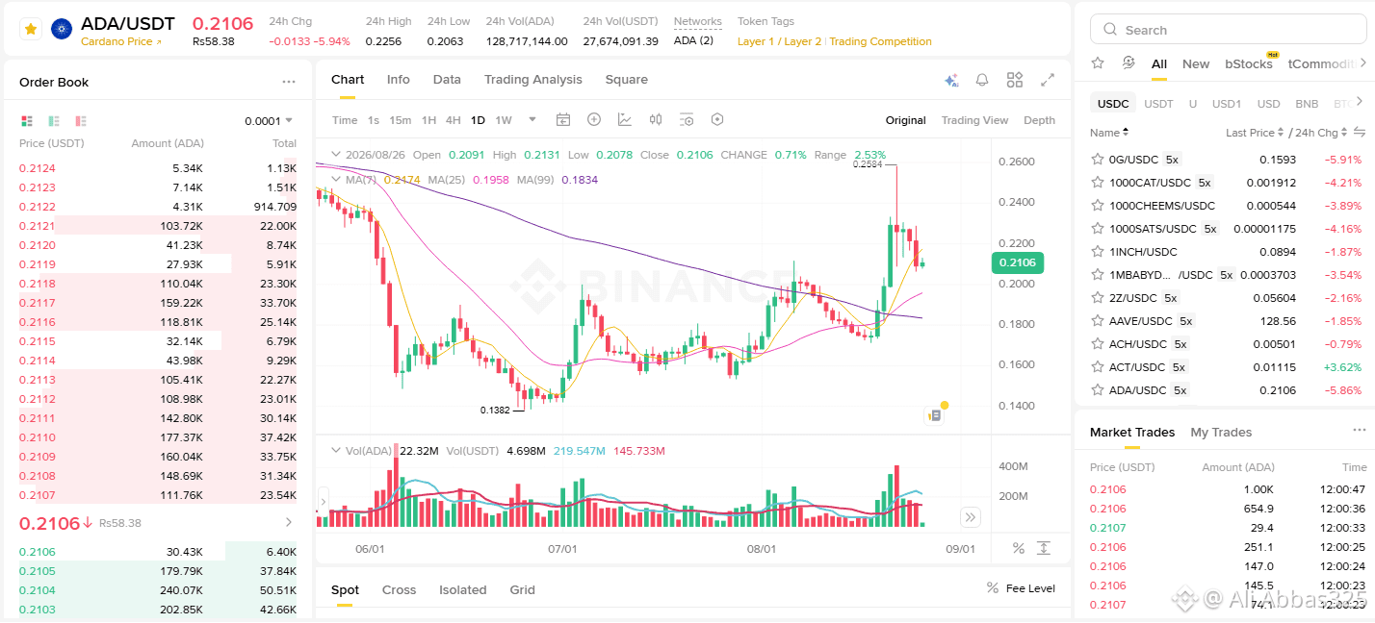Switch to the Info tab

pyautogui.click(x=399, y=80)
